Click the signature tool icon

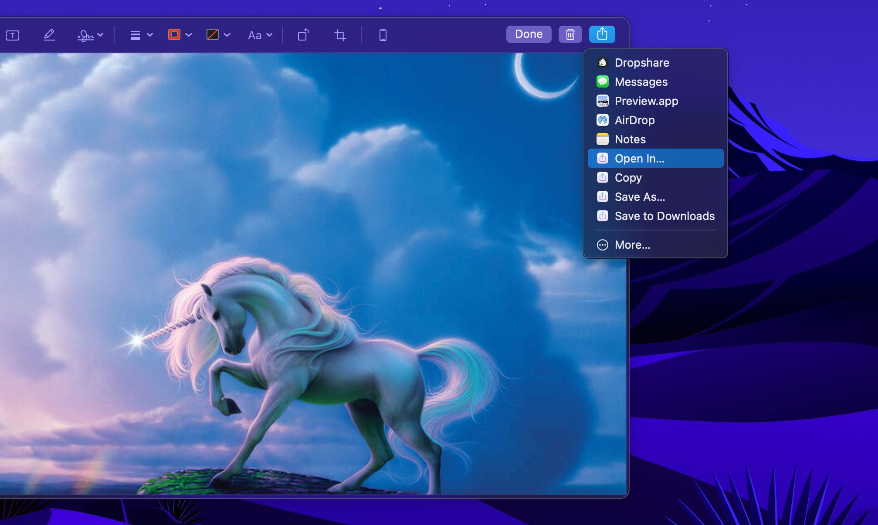[85, 35]
